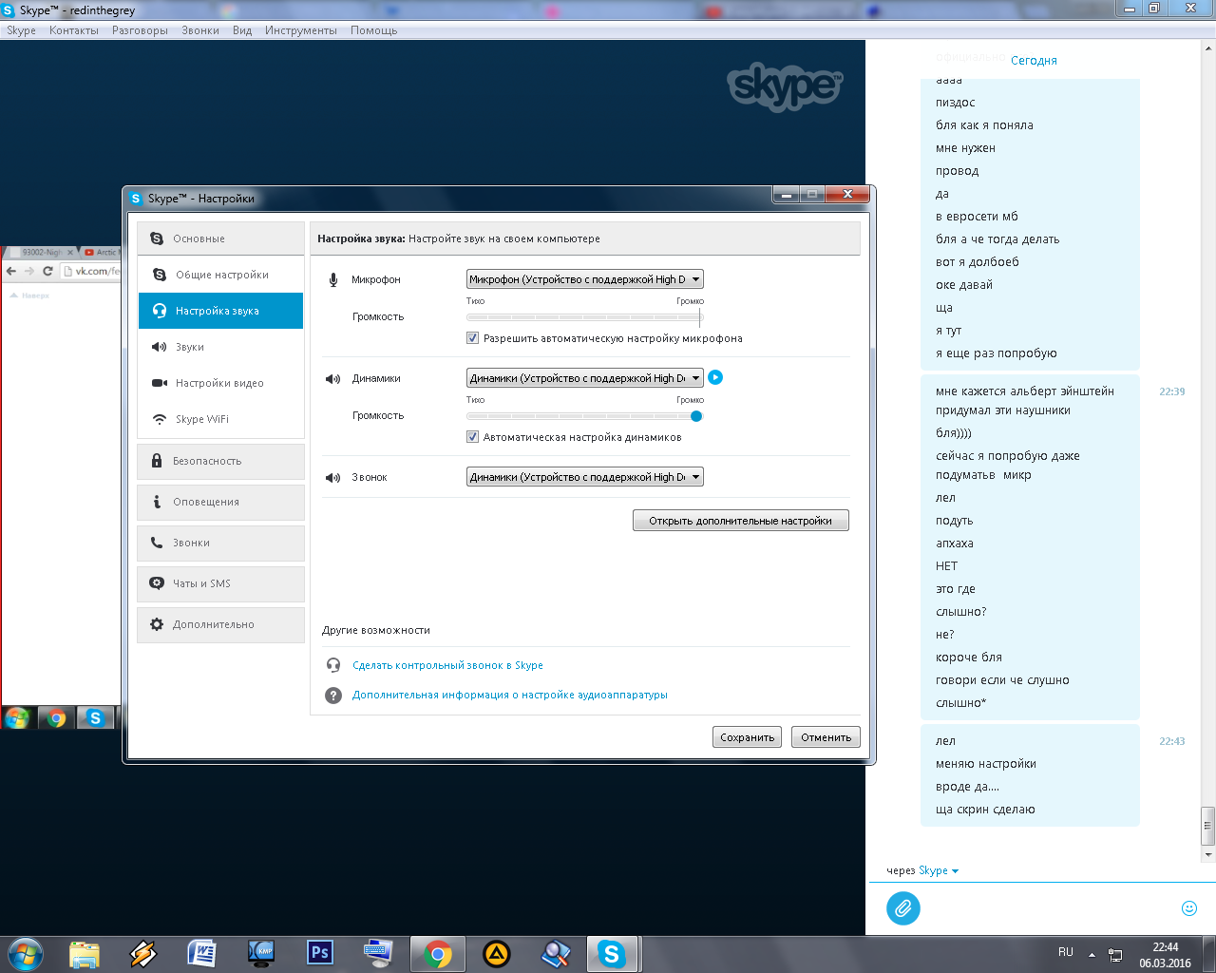Click the Сохранить button
Image resolution: width=1216 pixels, height=973 pixels.
748,737
